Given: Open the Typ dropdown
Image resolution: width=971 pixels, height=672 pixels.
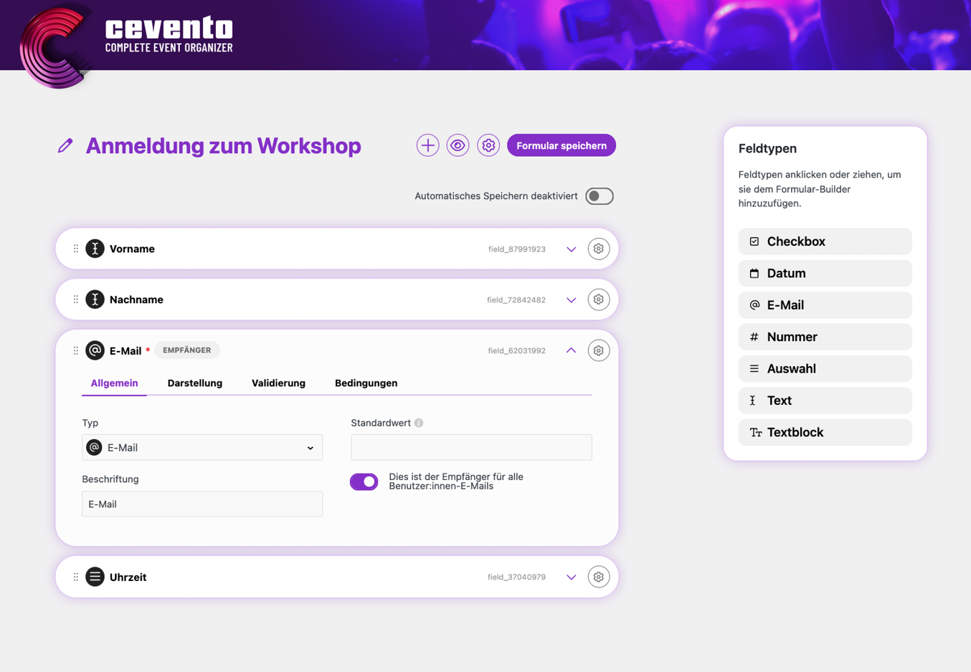Looking at the screenshot, I should tap(202, 448).
